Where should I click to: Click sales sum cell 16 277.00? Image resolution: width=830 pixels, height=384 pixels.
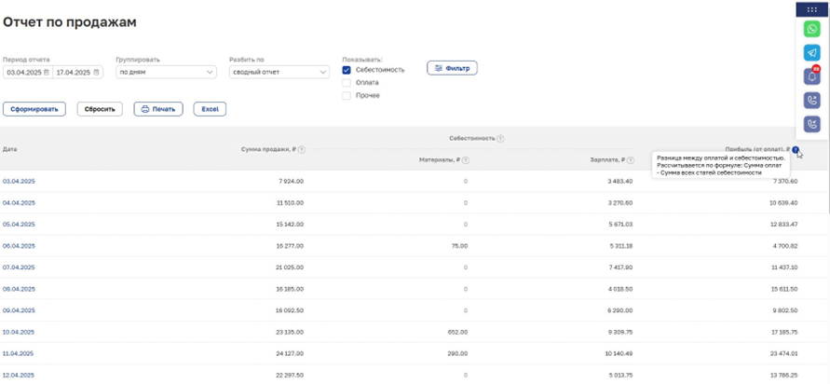click(x=290, y=246)
